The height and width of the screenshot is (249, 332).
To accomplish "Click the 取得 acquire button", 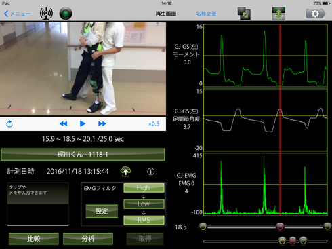I will click(x=145, y=239).
